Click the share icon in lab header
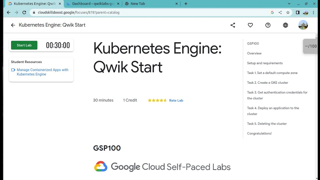 tap(233, 25)
